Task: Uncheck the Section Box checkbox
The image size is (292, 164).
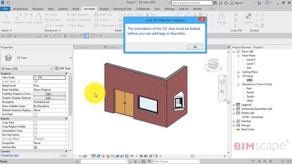Action: tap(36, 147)
